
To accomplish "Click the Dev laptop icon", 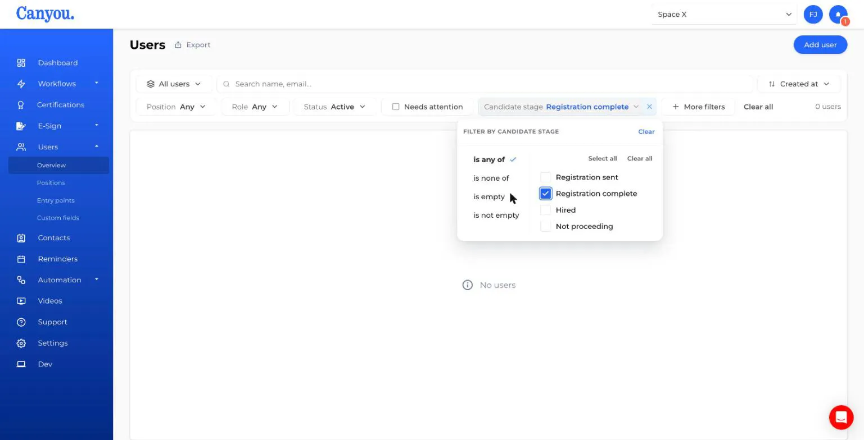I will tap(21, 364).
